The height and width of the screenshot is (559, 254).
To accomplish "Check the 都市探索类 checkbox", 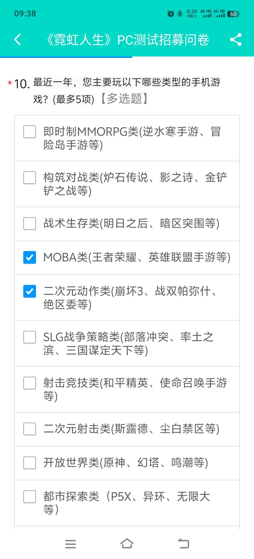I will point(30,497).
